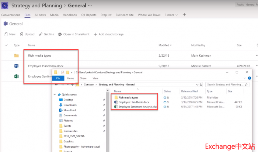Open the File menu in File Explorer
The height and width of the screenshot is (152, 258).
point(58,78)
